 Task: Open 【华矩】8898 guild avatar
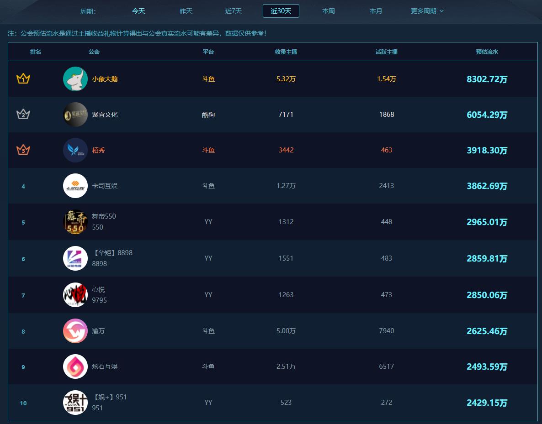(x=75, y=258)
